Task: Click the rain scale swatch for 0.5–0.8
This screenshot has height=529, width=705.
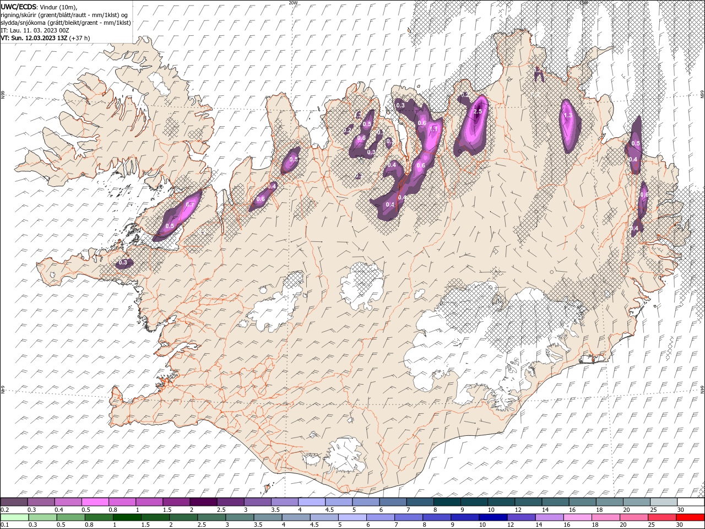Action: 70,517
